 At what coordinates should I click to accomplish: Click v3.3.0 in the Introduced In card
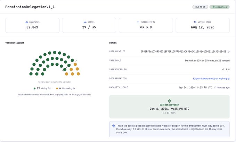146,27
